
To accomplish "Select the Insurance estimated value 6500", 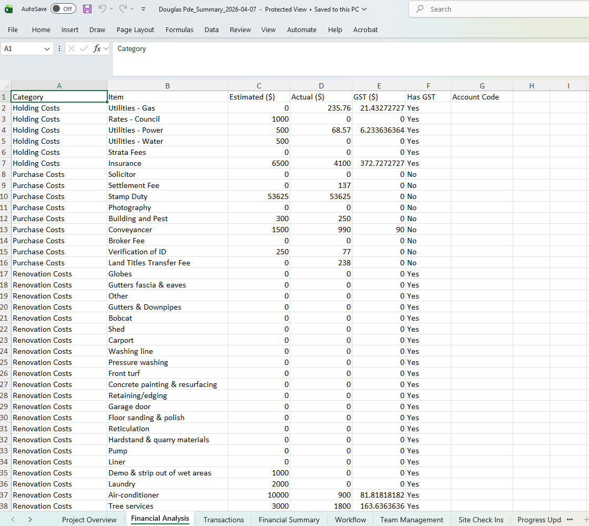I will coord(259,164).
